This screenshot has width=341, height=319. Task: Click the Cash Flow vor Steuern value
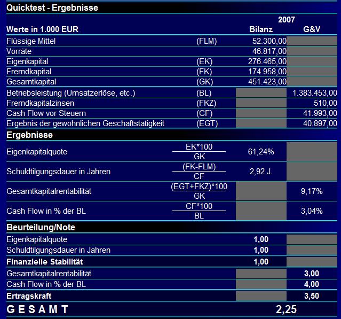click(x=320, y=113)
